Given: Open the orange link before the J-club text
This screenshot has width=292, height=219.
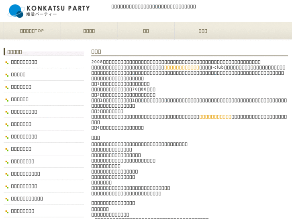Looking at the screenshot, I should (x=182, y=68).
